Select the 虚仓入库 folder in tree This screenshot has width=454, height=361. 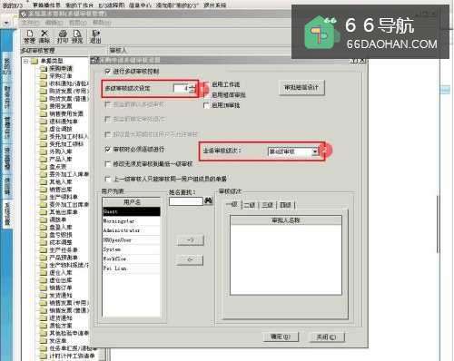[x=61, y=272]
